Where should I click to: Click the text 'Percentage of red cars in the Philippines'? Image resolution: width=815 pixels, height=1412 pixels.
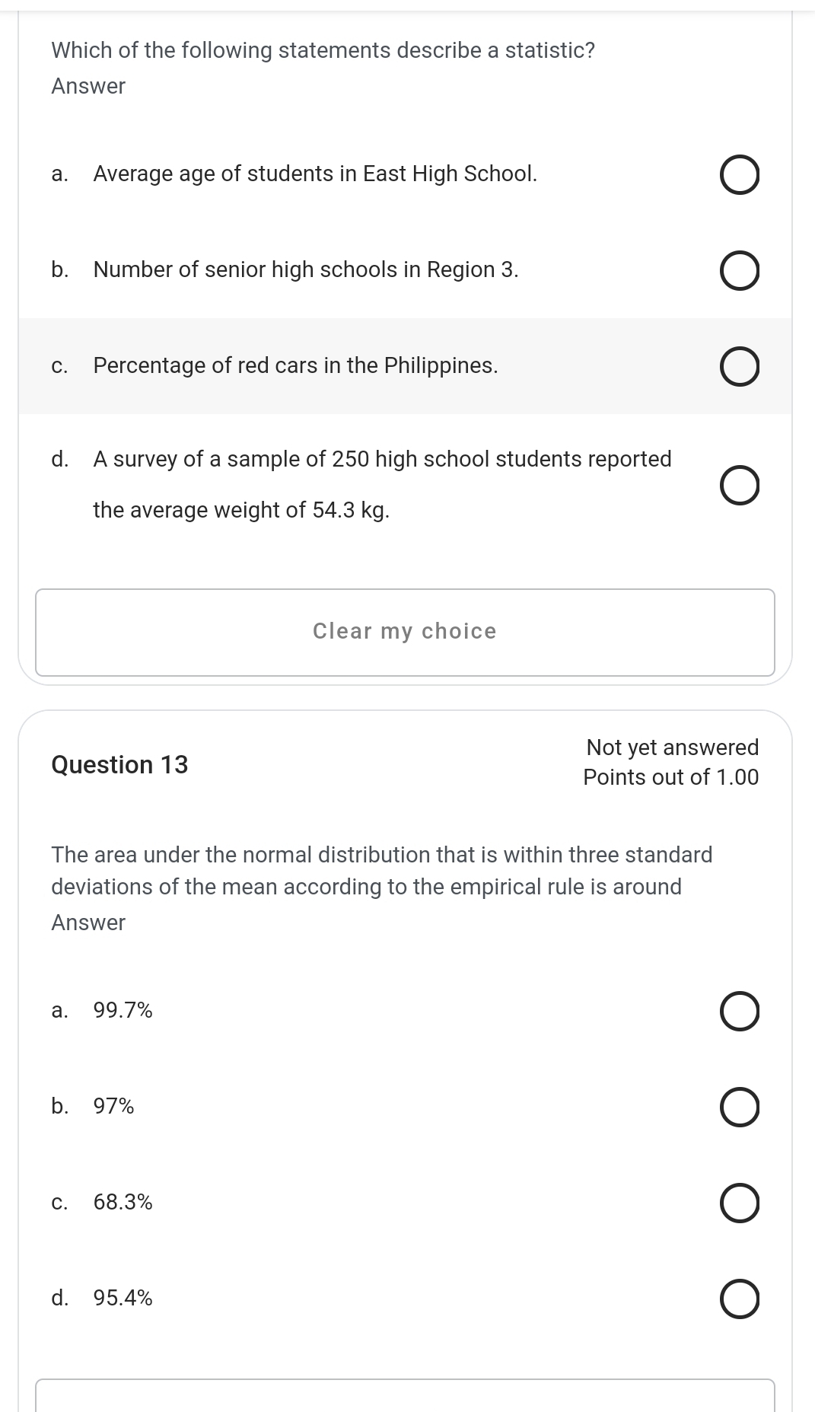coord(295,366)
